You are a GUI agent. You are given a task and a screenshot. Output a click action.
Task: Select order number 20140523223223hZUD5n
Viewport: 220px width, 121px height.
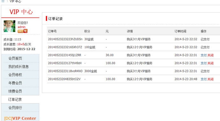pos(65,39)
